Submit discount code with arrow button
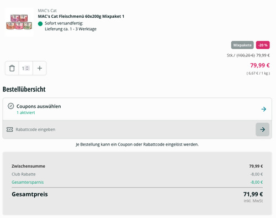276x218 pixels. (x=262, y=129)
